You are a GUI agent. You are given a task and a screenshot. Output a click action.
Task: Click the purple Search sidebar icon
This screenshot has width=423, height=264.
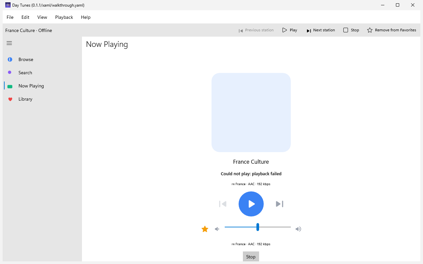[10, 72]
